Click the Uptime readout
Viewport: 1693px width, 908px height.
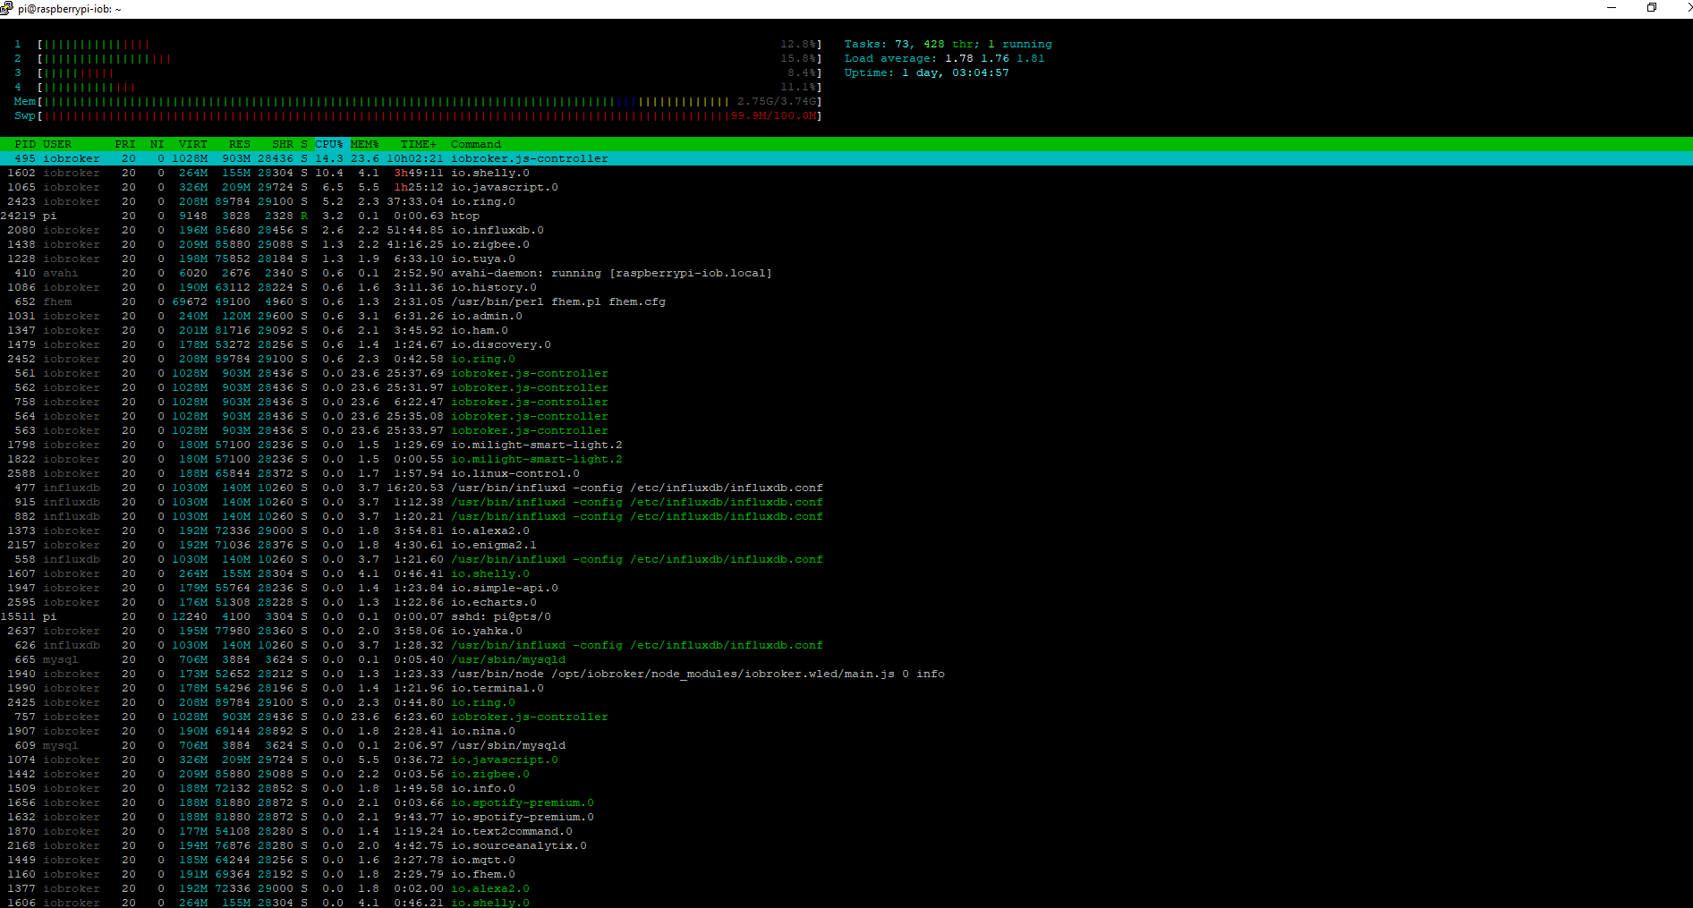pos(927,72)
